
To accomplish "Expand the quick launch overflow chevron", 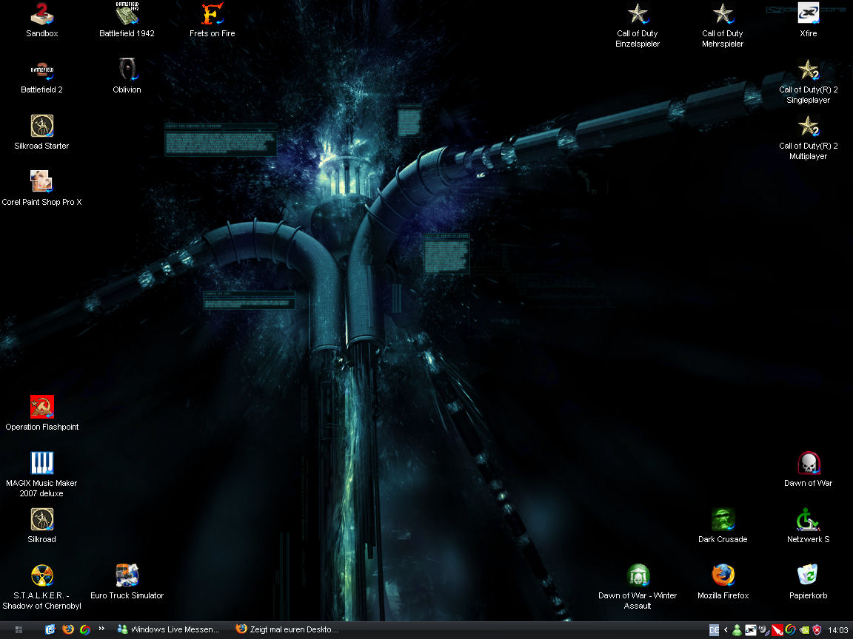I will pyautogui.click(x=101, y=629).
